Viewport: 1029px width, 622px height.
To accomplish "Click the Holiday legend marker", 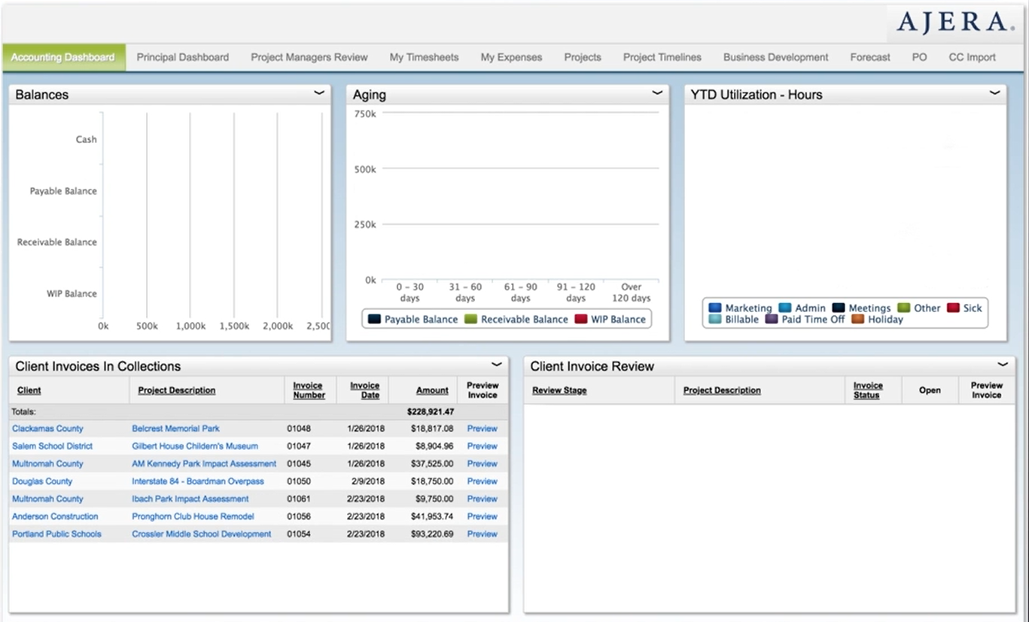I will (x=855, y=319).
